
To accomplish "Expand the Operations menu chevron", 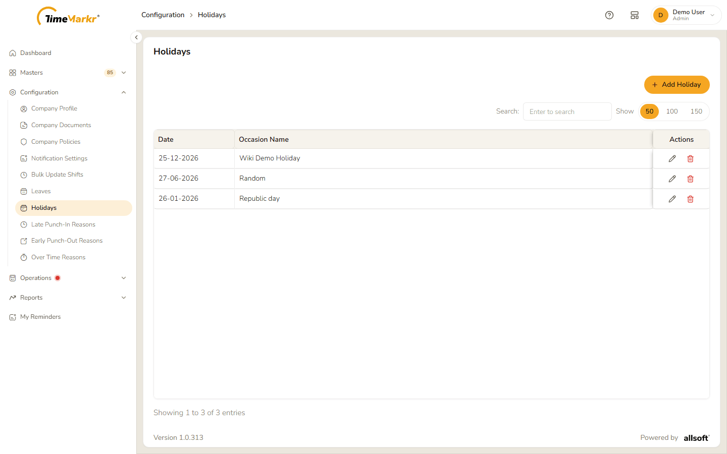I will coord(124,278).
